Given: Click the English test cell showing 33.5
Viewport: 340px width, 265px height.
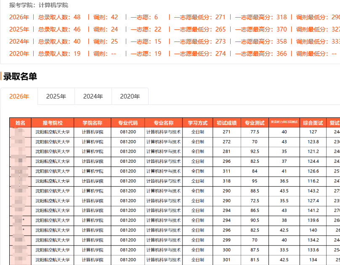Looking at the screenshot, I should (x=284, y=250).
